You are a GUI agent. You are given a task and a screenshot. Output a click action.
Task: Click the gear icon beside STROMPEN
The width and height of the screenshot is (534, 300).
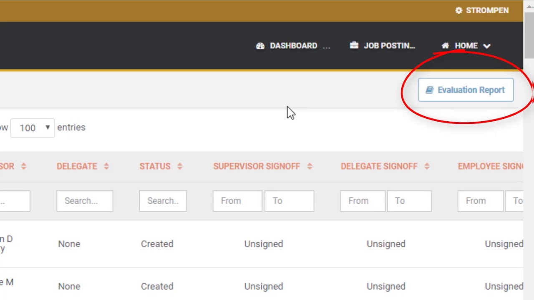459,10
